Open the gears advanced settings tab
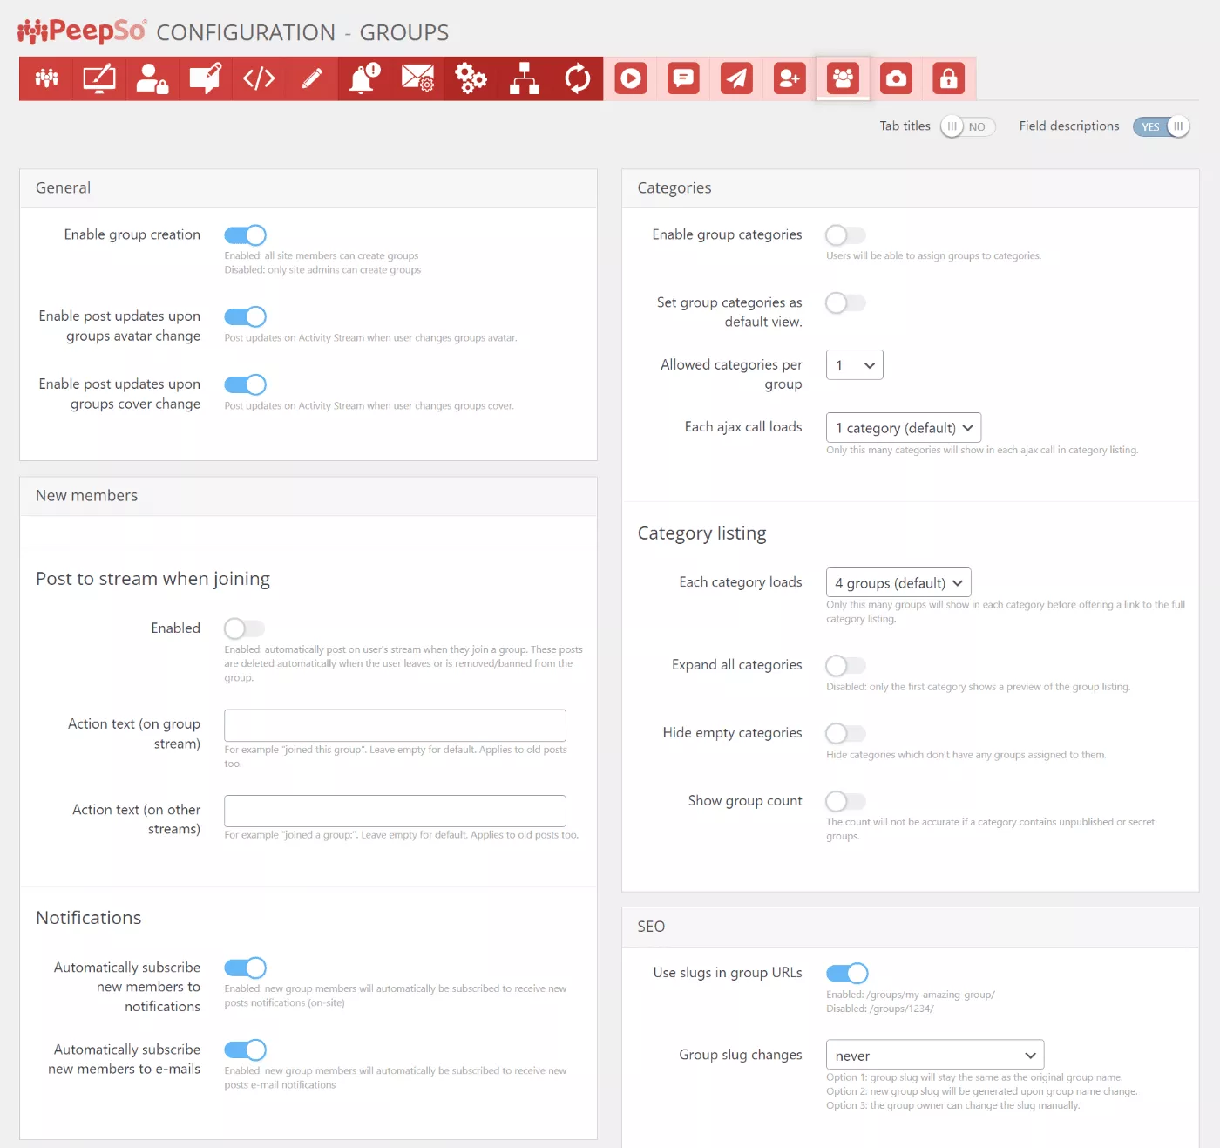The width and height of the screenshot is (1220, 1148). (x=471, y=78)
